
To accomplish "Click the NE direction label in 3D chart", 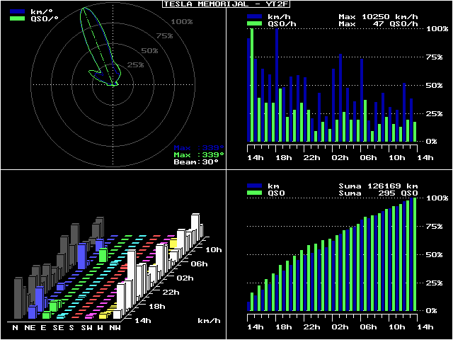I will pyautogui.click(x=30, y=327).
